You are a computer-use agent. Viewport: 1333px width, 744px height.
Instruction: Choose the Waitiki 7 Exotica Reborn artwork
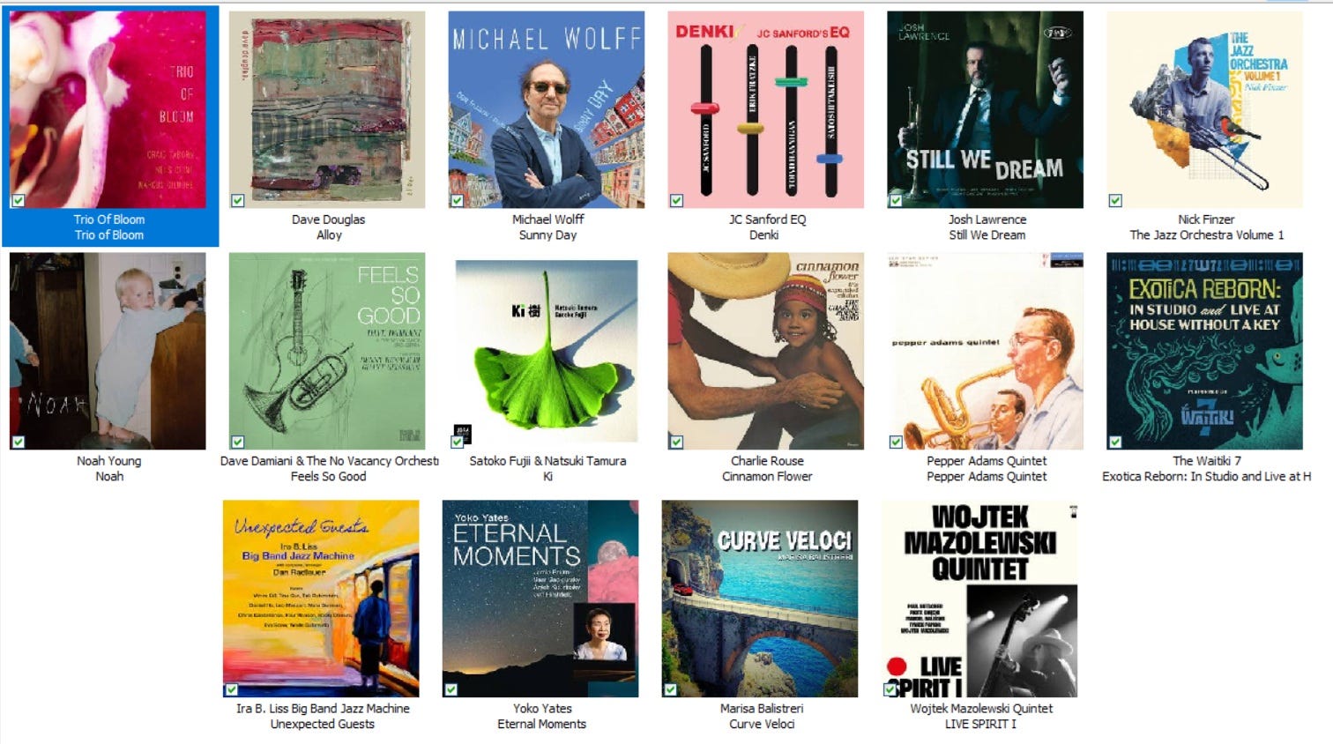tap(1205, 351)
